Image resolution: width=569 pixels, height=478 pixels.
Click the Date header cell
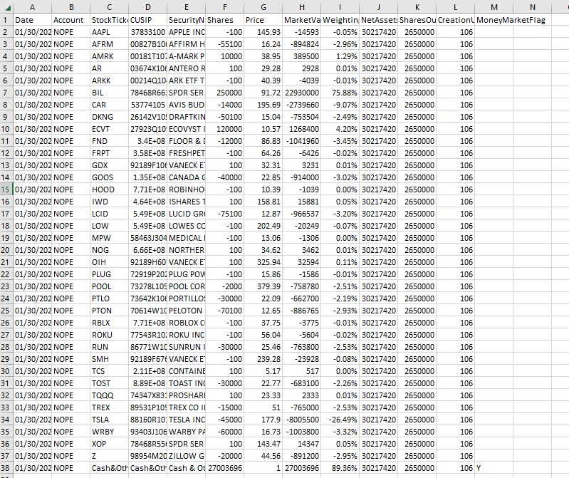32,20
